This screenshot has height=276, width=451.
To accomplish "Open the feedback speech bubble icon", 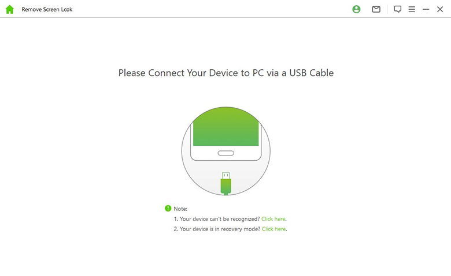I will (x=397, y=9).
